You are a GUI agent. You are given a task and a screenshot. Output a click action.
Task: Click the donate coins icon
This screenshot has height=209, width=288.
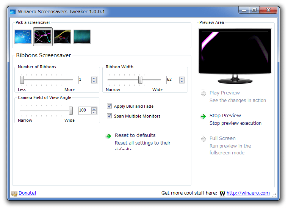point(14,193)
